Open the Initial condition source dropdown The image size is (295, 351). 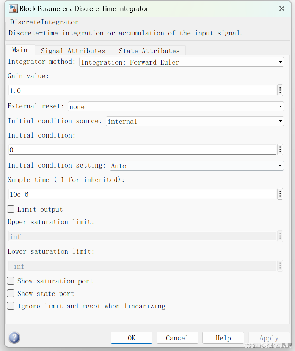(195, 122)
